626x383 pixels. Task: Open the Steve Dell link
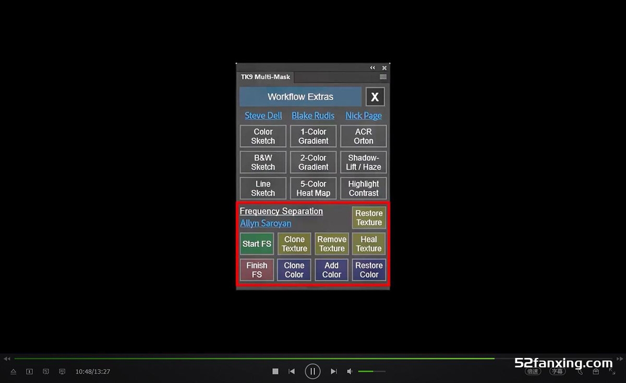pyautogui.click(x=263, y=116)
